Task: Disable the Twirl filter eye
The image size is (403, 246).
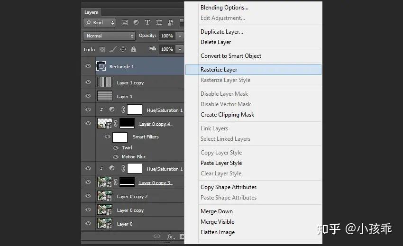Action: pos(116,148)
